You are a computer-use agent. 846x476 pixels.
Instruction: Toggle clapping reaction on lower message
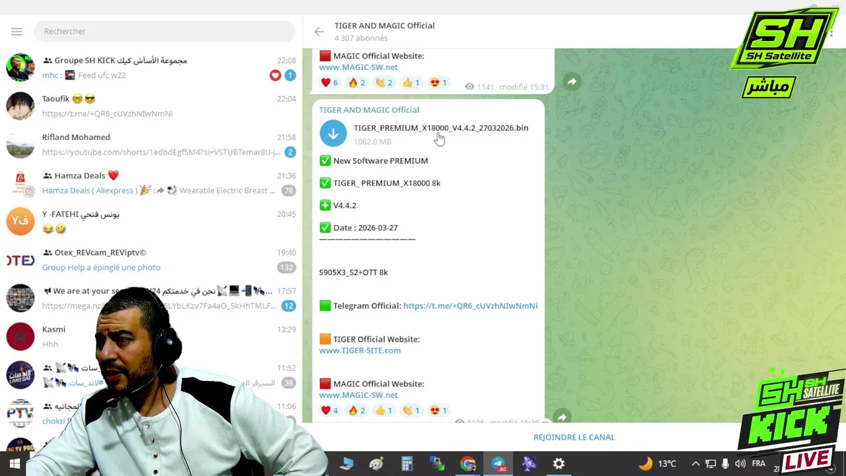click(411, 411)
